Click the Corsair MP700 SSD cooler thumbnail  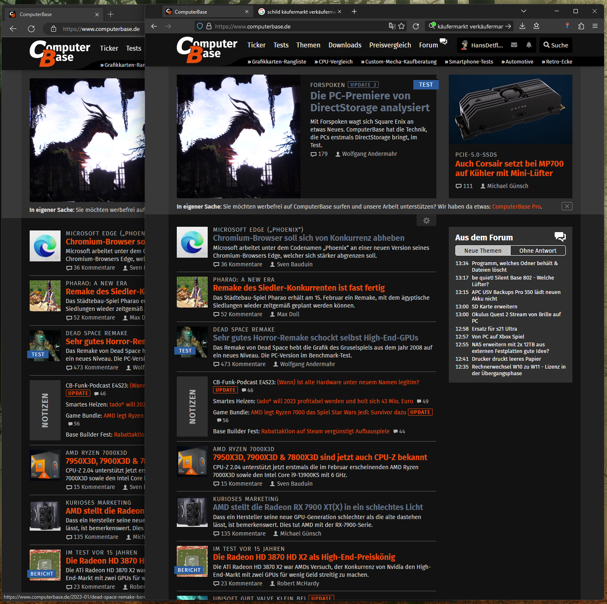(x=511, y=109)
